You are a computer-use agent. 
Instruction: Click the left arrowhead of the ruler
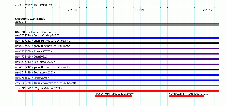click(x=16, y=8)
